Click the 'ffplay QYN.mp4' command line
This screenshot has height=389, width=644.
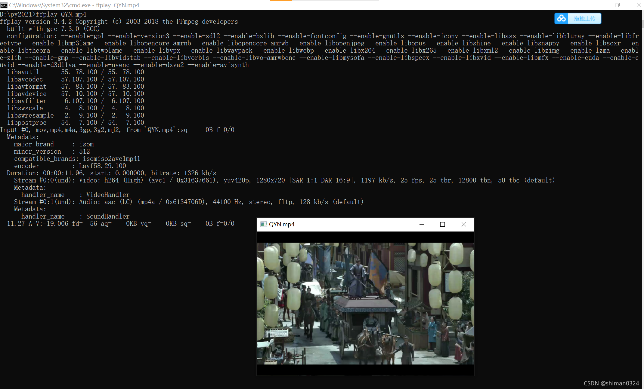tap(43, 14)
